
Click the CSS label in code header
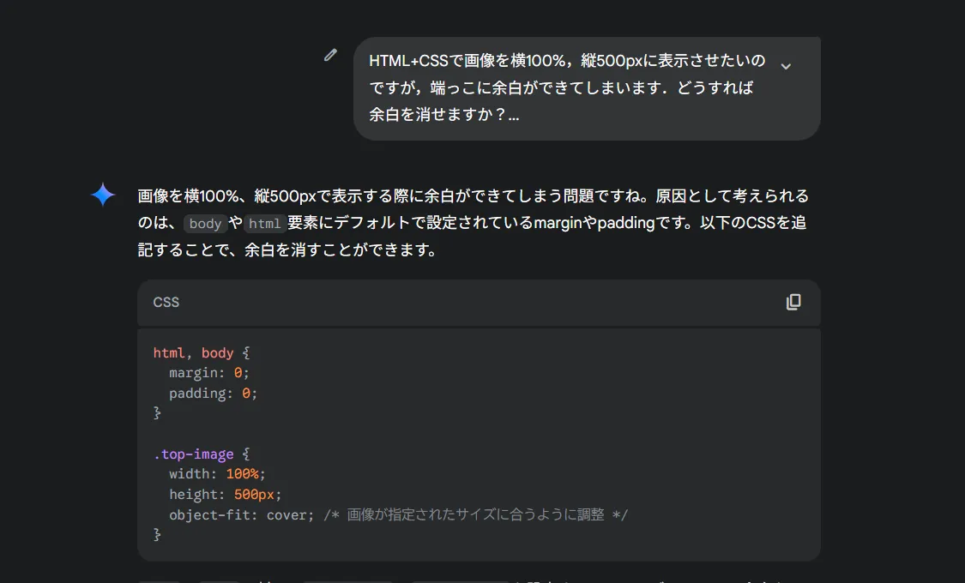pos(166,303)
